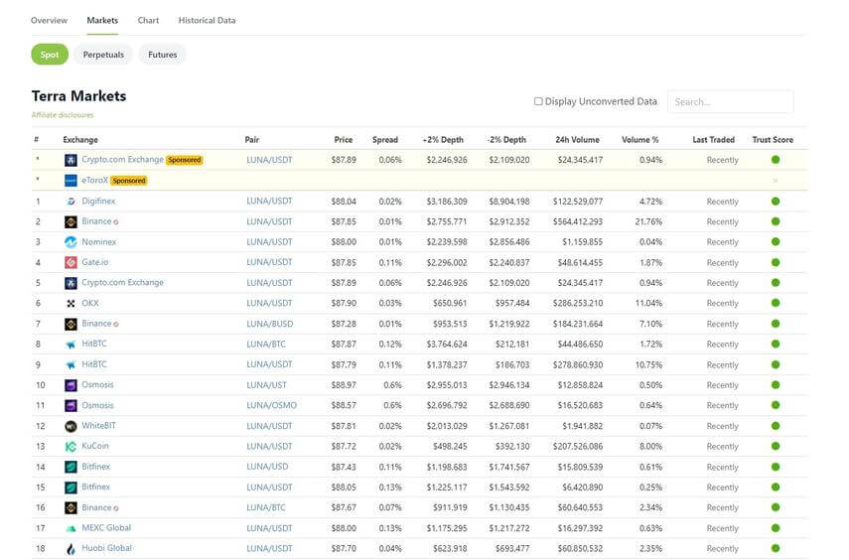
Task: Click LUNA/USD pair for Bitfinex
Action: coord(267,467)
